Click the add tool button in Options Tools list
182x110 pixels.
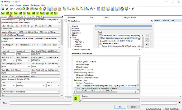click(x=147, y=36)
